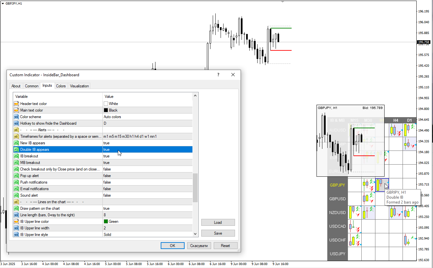Click the icon beside Pop up alert
This screenshot has height=268, width=433.
[x=16, y=176]
